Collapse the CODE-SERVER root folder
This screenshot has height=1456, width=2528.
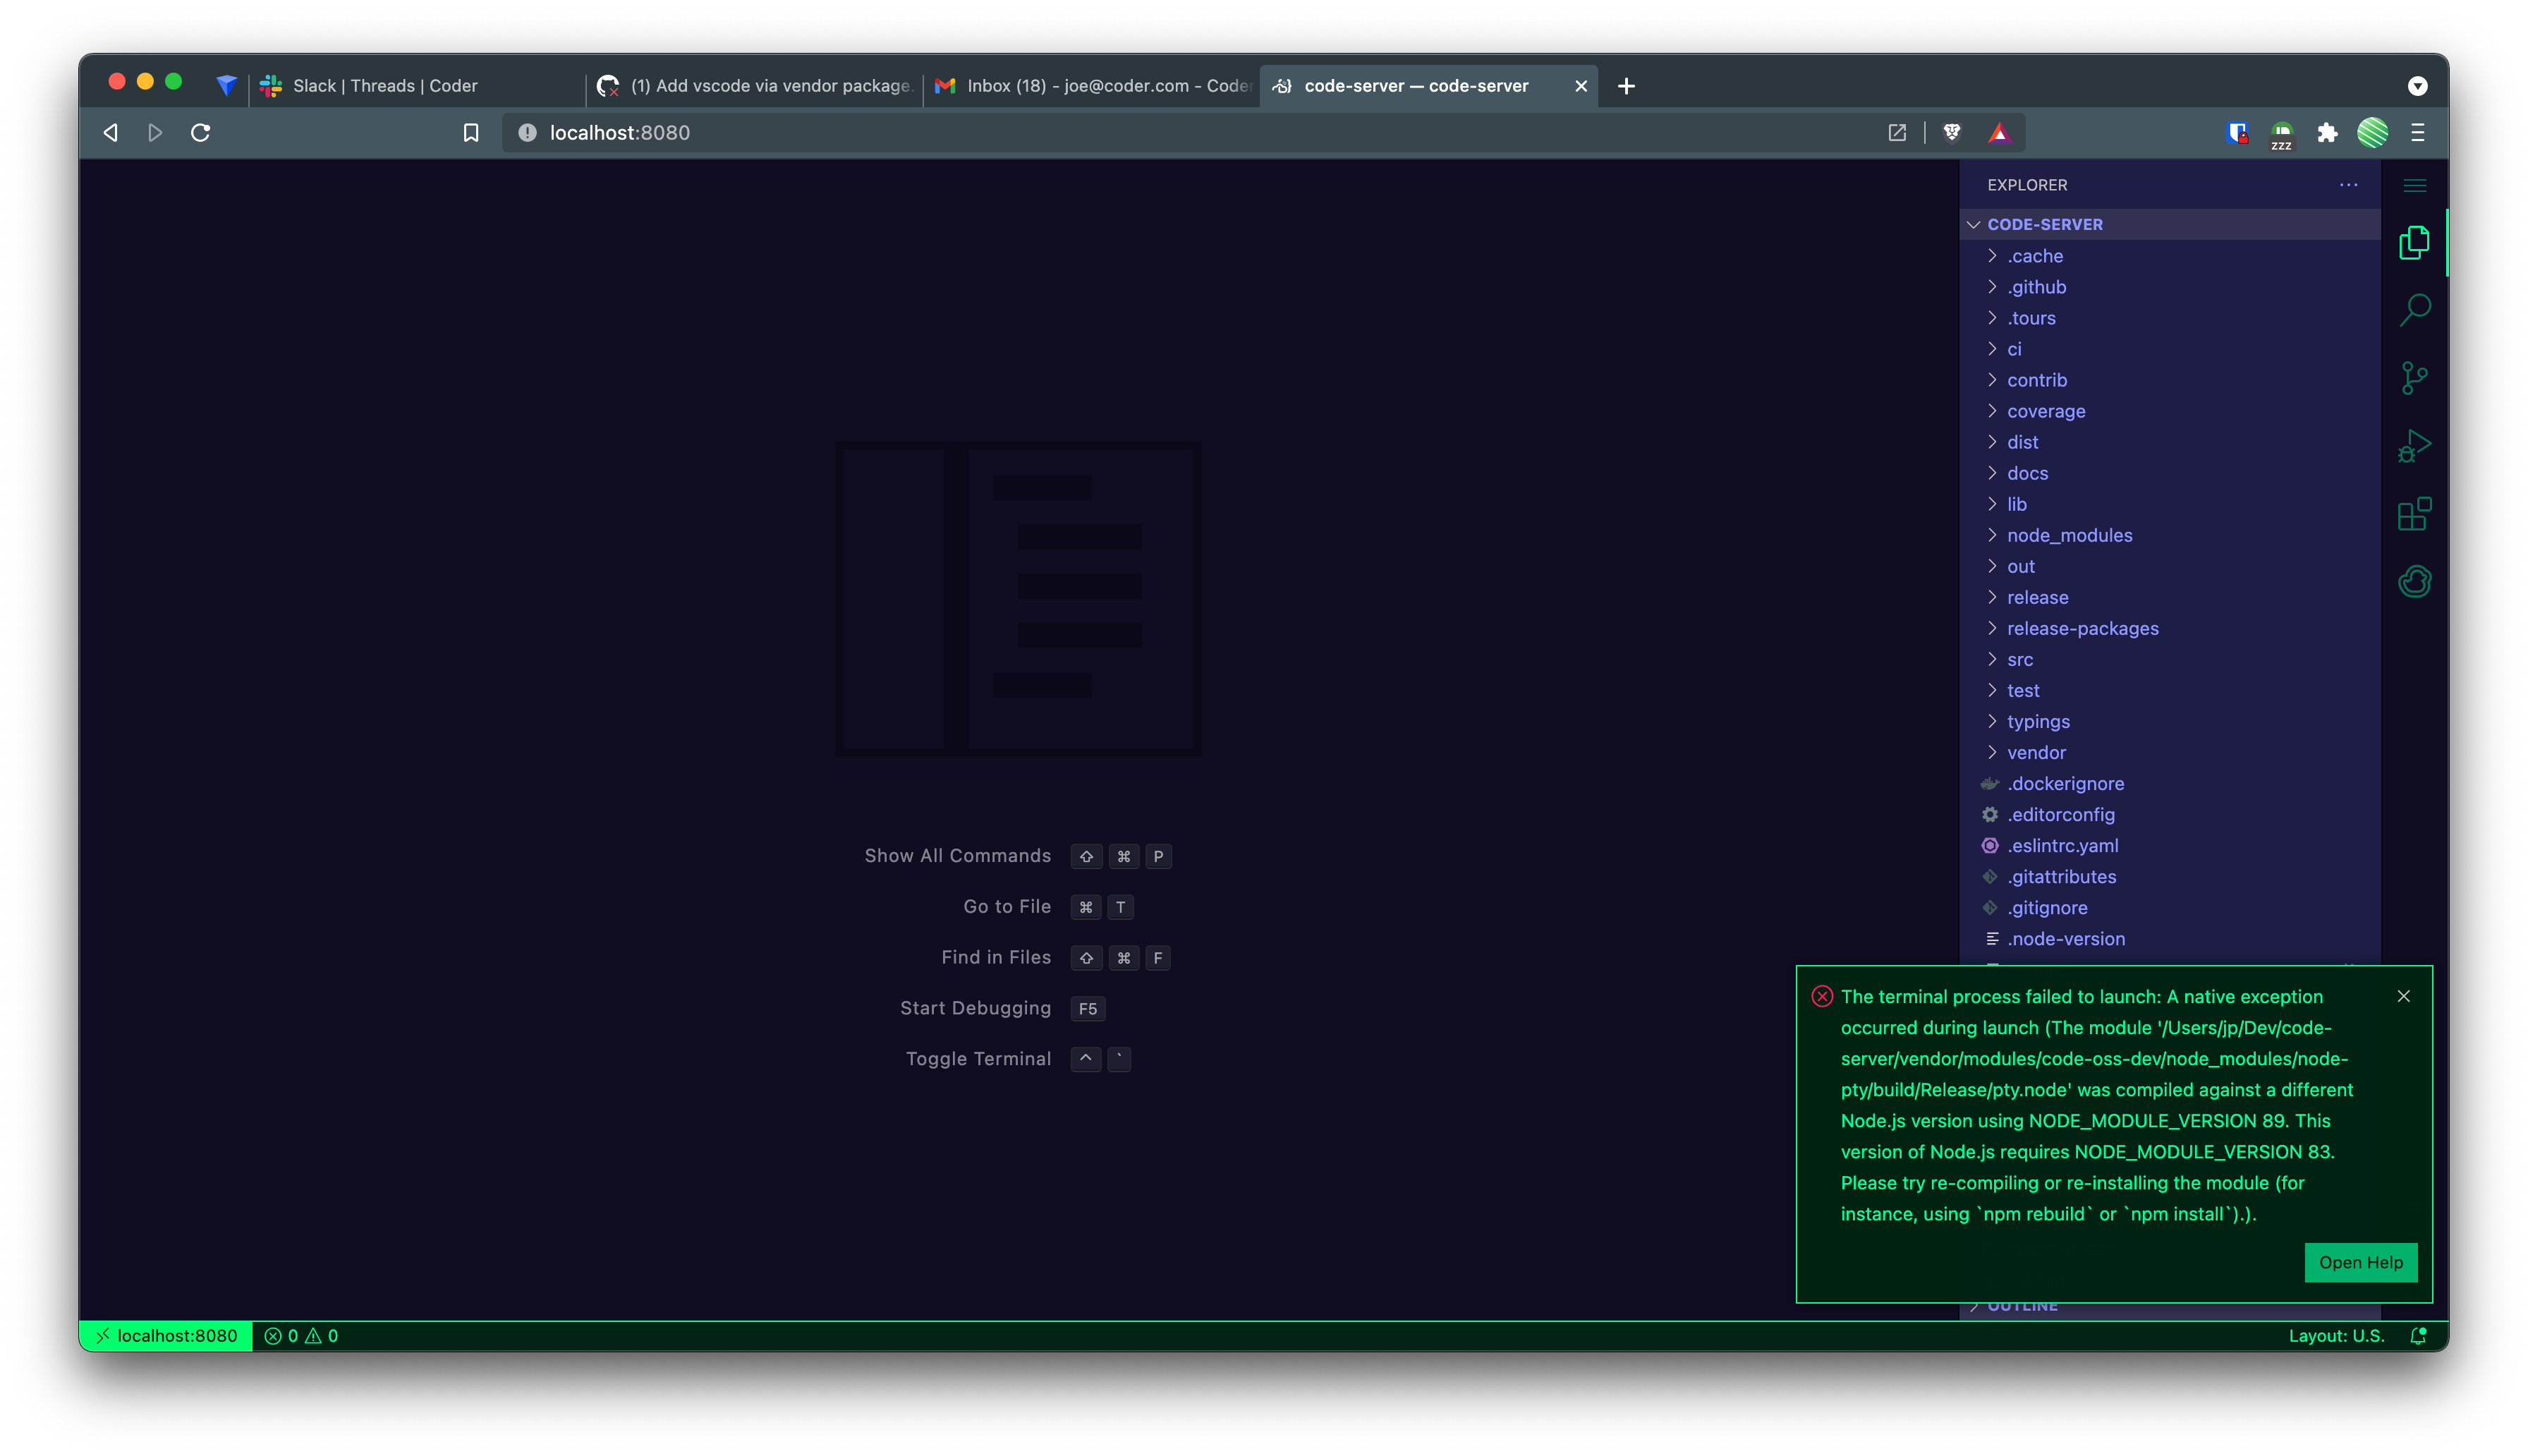pyautogui.click(x=2169, y=224)
